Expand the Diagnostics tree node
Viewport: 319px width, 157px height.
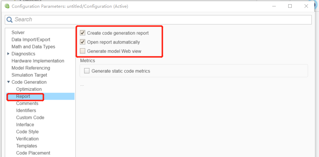click(8, 54)
